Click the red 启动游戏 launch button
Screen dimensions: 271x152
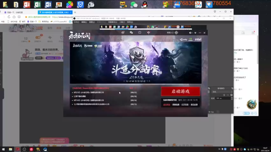pyautogui.click(x=181, y=91)
